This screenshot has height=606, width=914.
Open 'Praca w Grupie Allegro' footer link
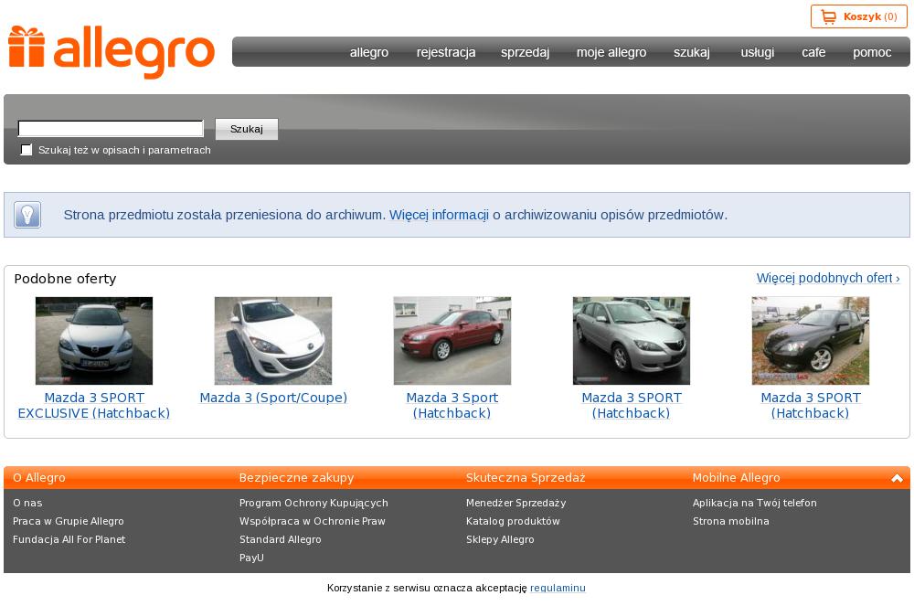(69, 522)
